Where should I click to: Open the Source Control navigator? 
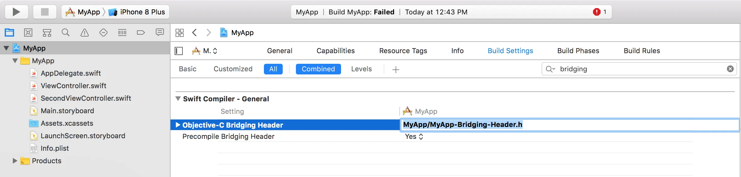click(x=28, y=33)
